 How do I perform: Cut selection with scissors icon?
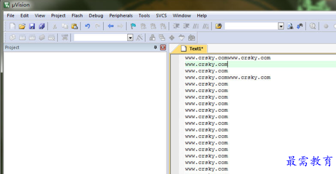[x=55, y=26]
